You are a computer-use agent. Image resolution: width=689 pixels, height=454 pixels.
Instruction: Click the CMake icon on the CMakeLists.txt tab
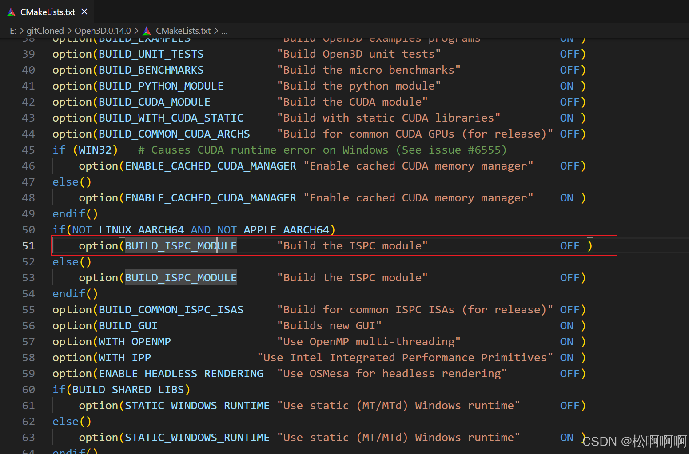tap(12, 12)
